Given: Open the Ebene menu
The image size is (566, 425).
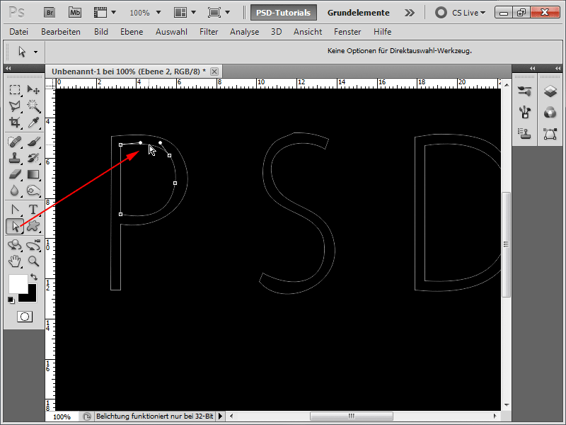Looking at the screenshot, I should click(x=132, y=32).
